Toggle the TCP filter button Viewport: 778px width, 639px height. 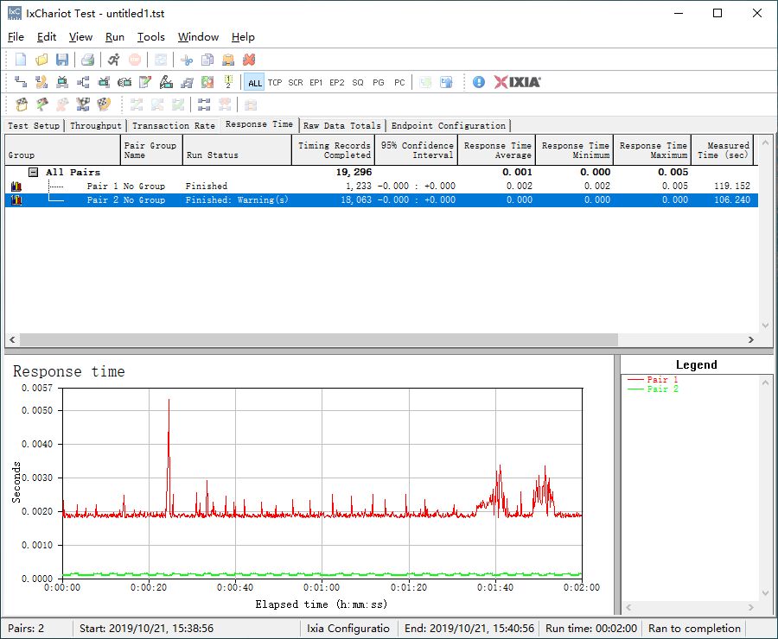coord(275,82)
